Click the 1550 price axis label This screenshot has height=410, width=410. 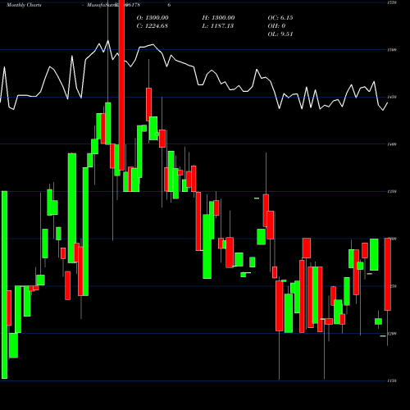(x=392, y=2)
